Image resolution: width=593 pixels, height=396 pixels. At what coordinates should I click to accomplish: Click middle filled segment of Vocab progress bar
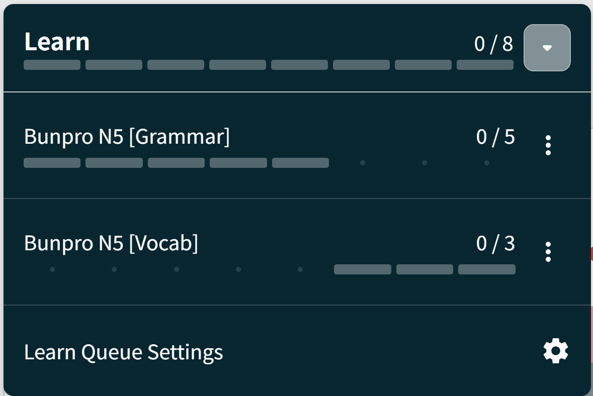425,269
